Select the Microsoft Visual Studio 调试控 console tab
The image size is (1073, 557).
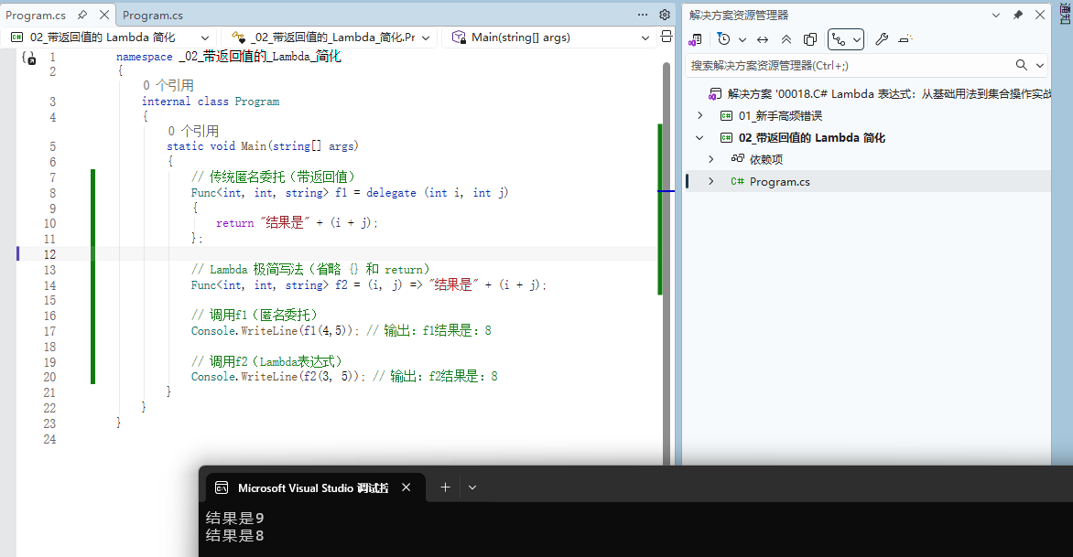tap(313, 488)
